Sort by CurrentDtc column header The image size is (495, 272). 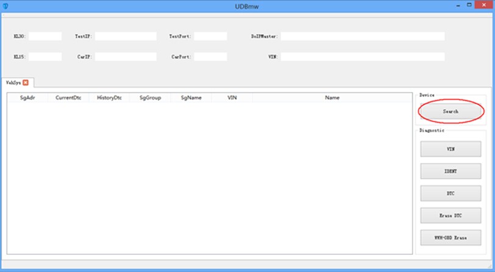pos(68,98)
